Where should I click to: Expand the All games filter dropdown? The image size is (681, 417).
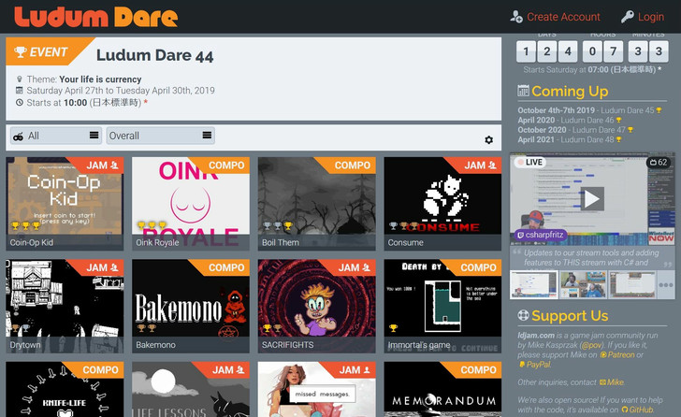pos(55,136)
